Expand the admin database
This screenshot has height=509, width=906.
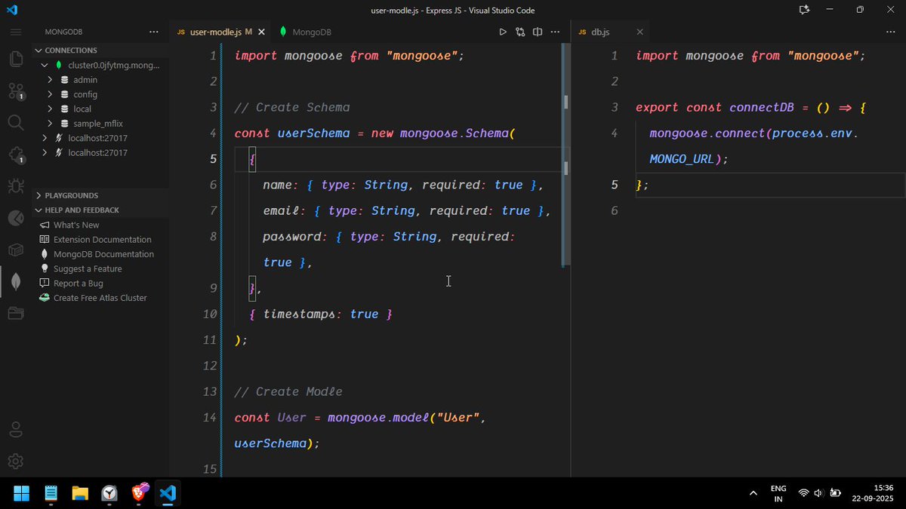[x=50, y=79]
